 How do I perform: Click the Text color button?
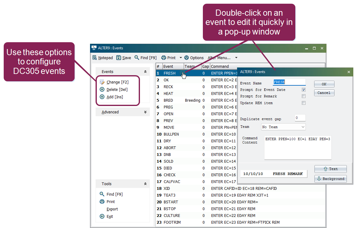coord(330,169)
